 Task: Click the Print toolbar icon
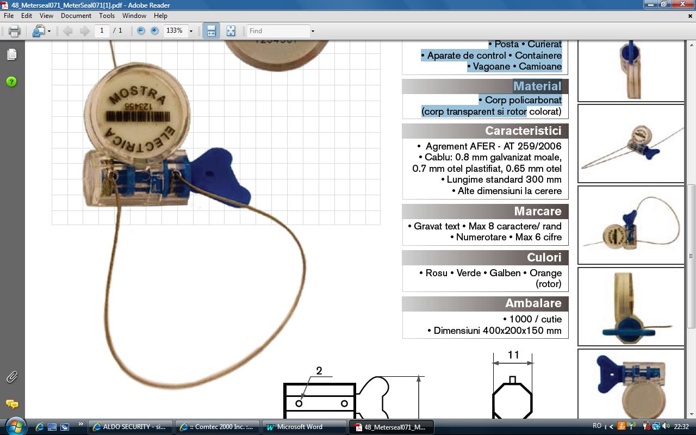(x=15, y=31)
